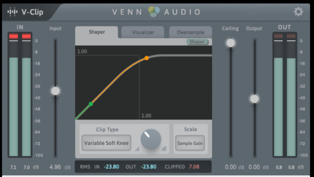Open settings with the gear icon
314x177 pixels.
(x=298, y=11)
